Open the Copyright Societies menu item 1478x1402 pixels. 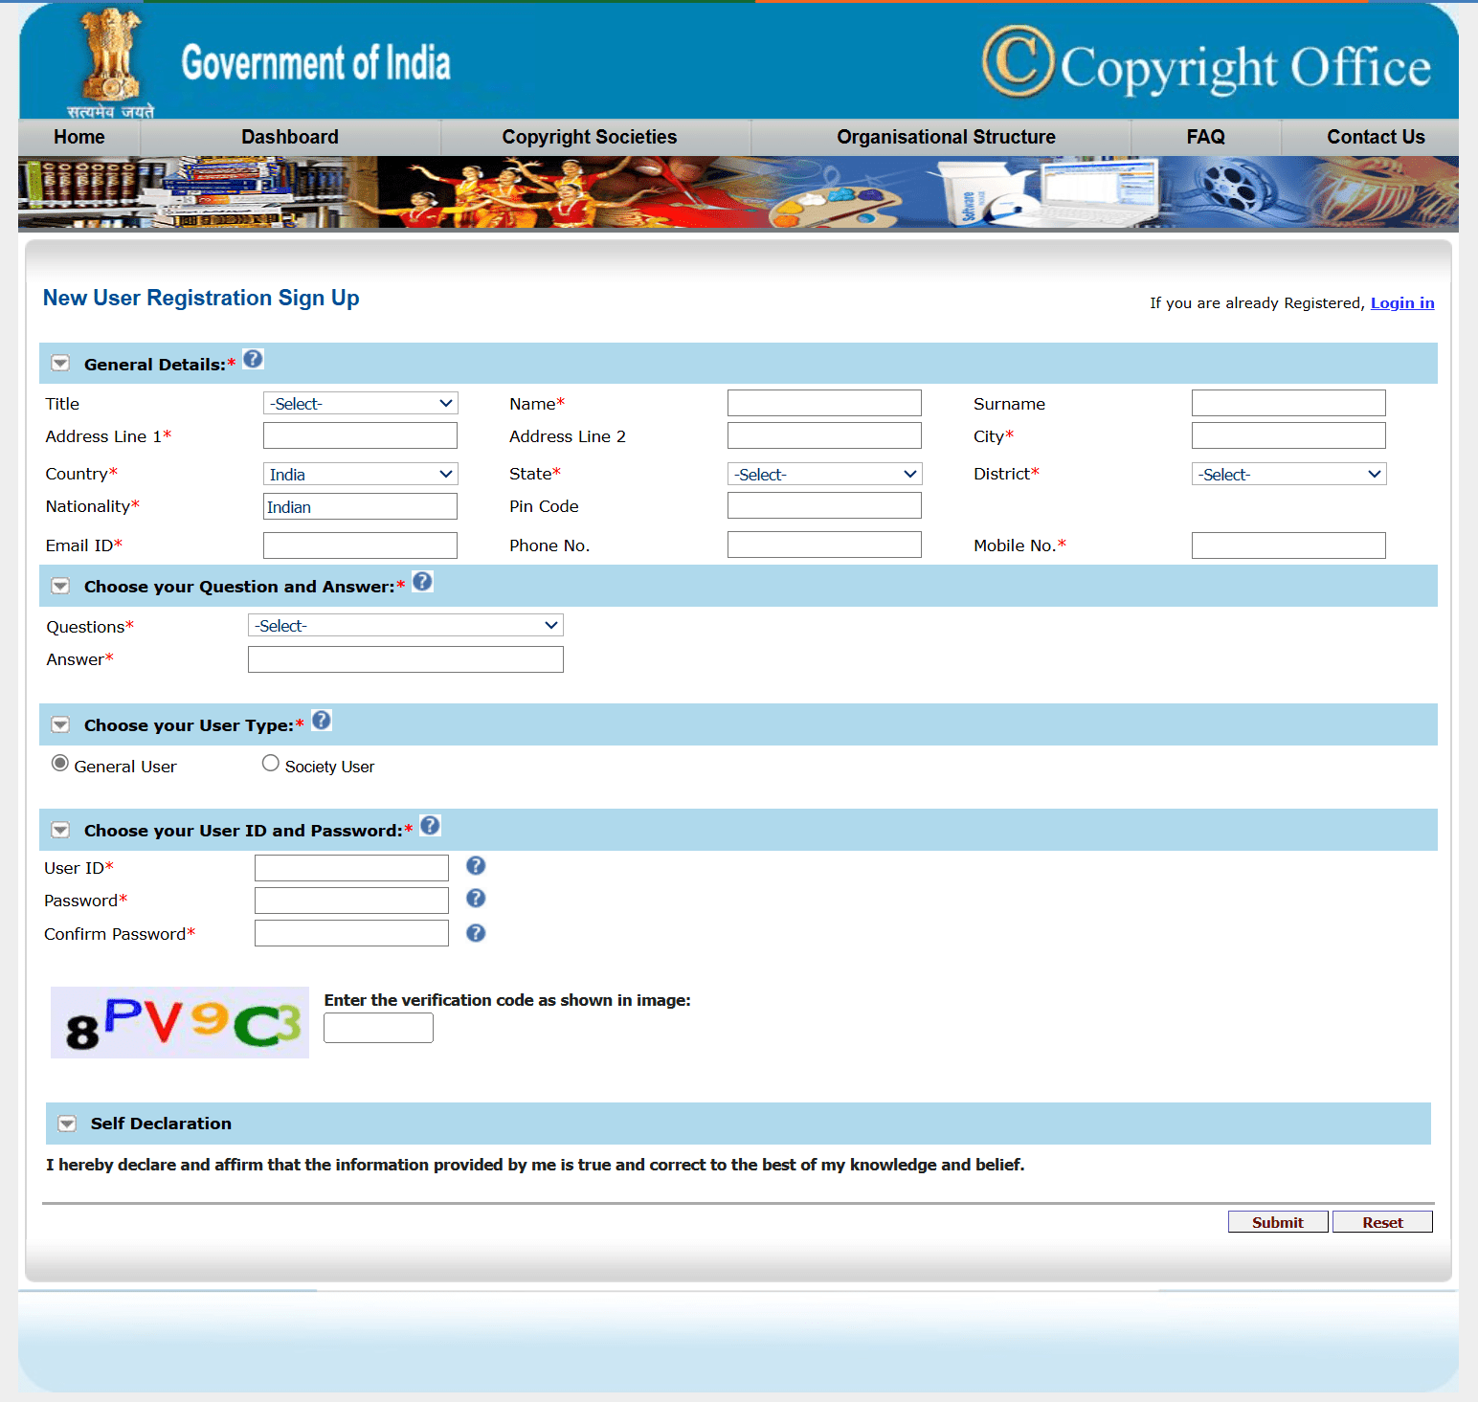(x=589, y=137)
